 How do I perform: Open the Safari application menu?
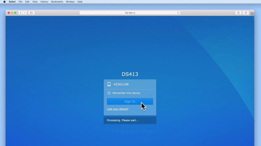(12, 2)
